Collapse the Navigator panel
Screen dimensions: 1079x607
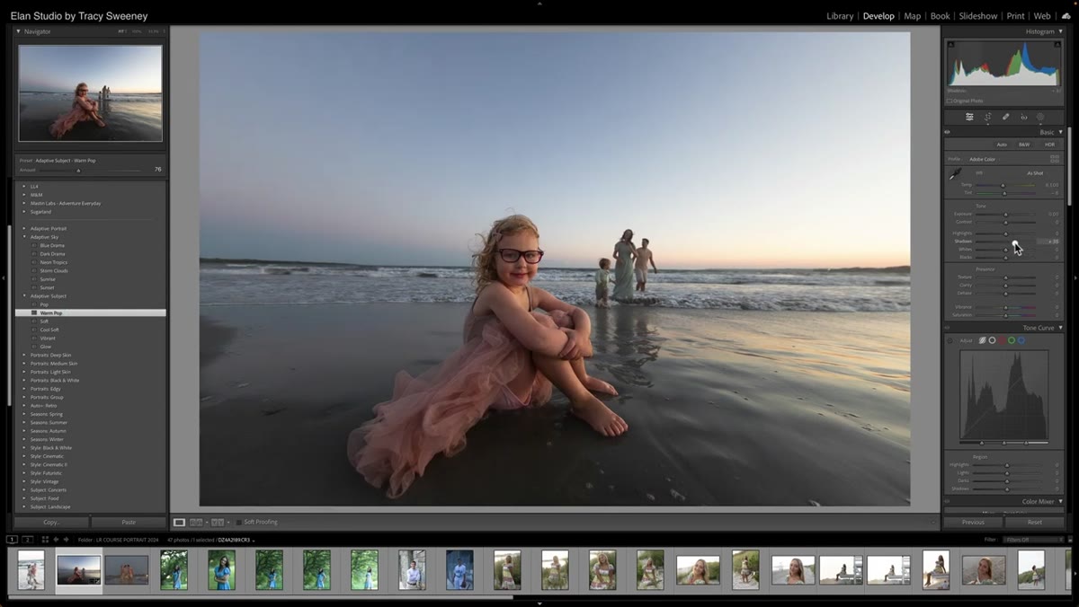coord(19,31)
